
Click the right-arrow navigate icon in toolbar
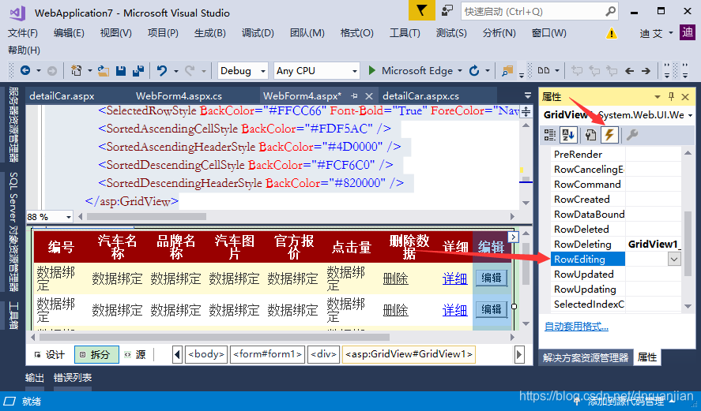(646, 70)
